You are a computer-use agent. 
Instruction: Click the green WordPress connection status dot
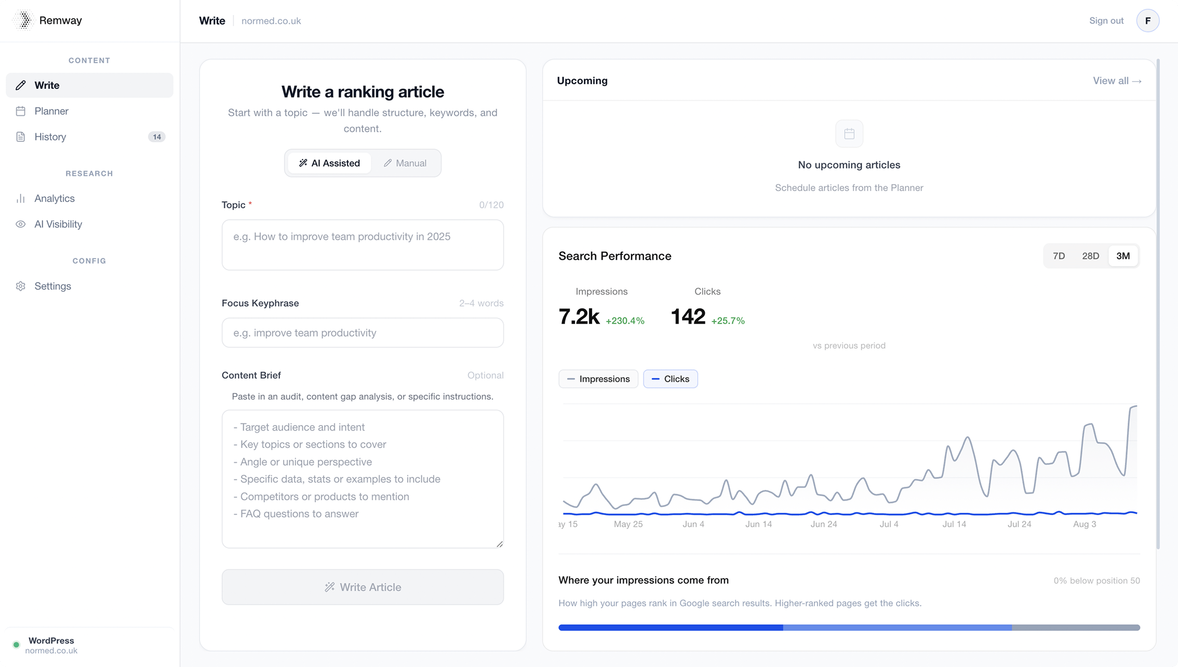tap(16, 645)
